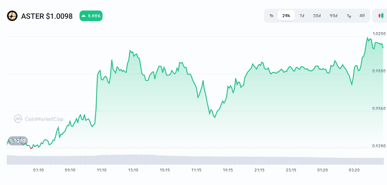Viewport: 387px width, 185px height.
Task: Show All-time price history
Action: (362, 16)
